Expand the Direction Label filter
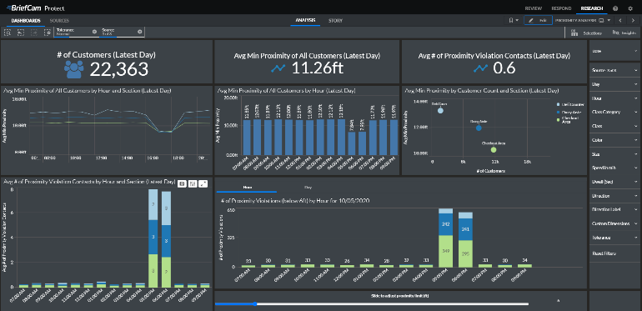Image resolution: width=642 pixels, height=311 pixels. [614, 209]
